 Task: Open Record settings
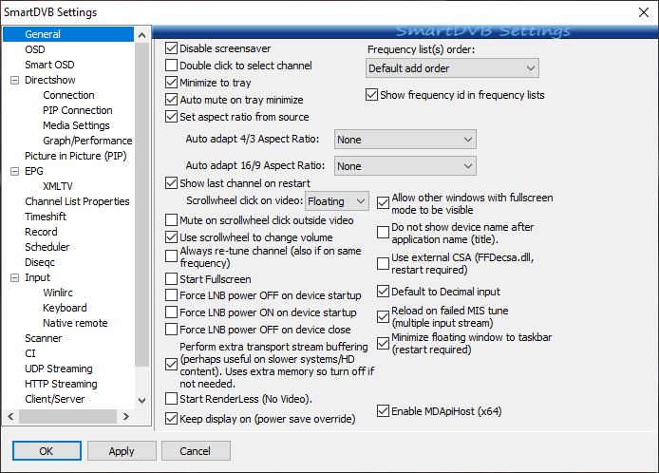[41, 232]
